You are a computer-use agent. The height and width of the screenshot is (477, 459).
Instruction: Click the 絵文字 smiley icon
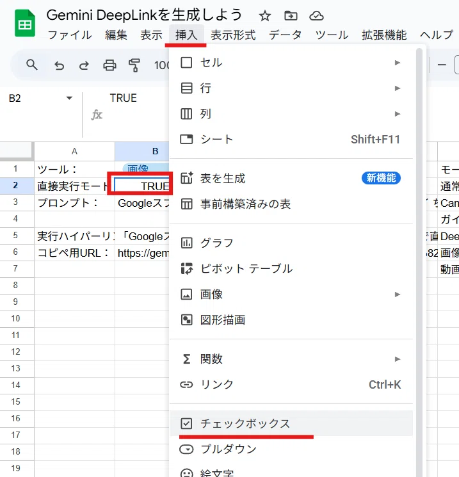click(x=186, y=473)
